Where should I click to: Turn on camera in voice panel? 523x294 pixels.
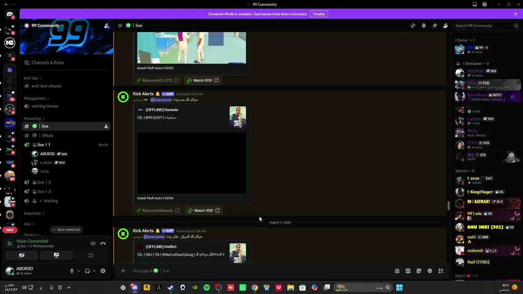pos(22,255)
